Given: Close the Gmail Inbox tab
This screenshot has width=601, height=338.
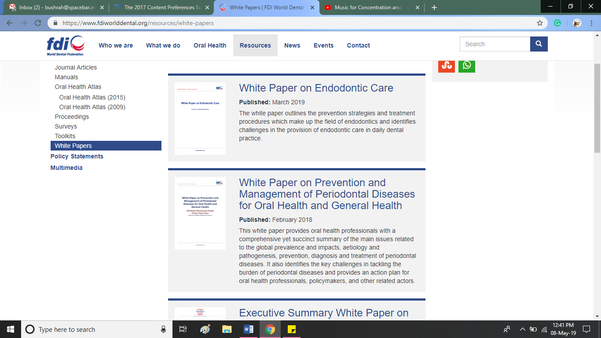Looking at the screenshot, I should [102, 7].
